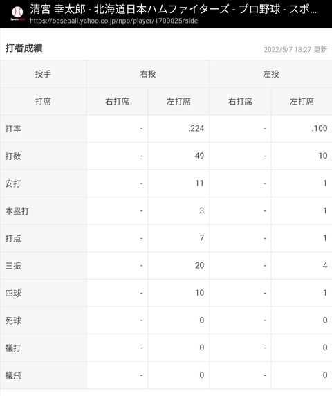Click the 打者成績 section heading
Image resolution: width=332 pixels, height=396 pixels.
pyautogui.click(x=24, y=48)
